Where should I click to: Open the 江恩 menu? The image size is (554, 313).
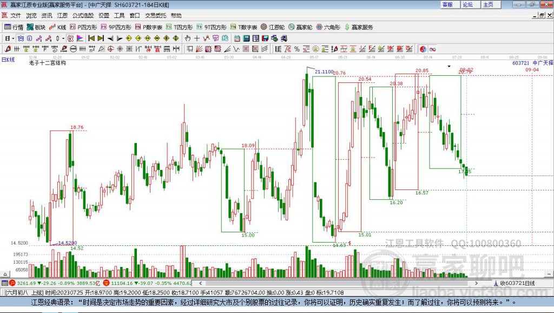tap(62, 15)
